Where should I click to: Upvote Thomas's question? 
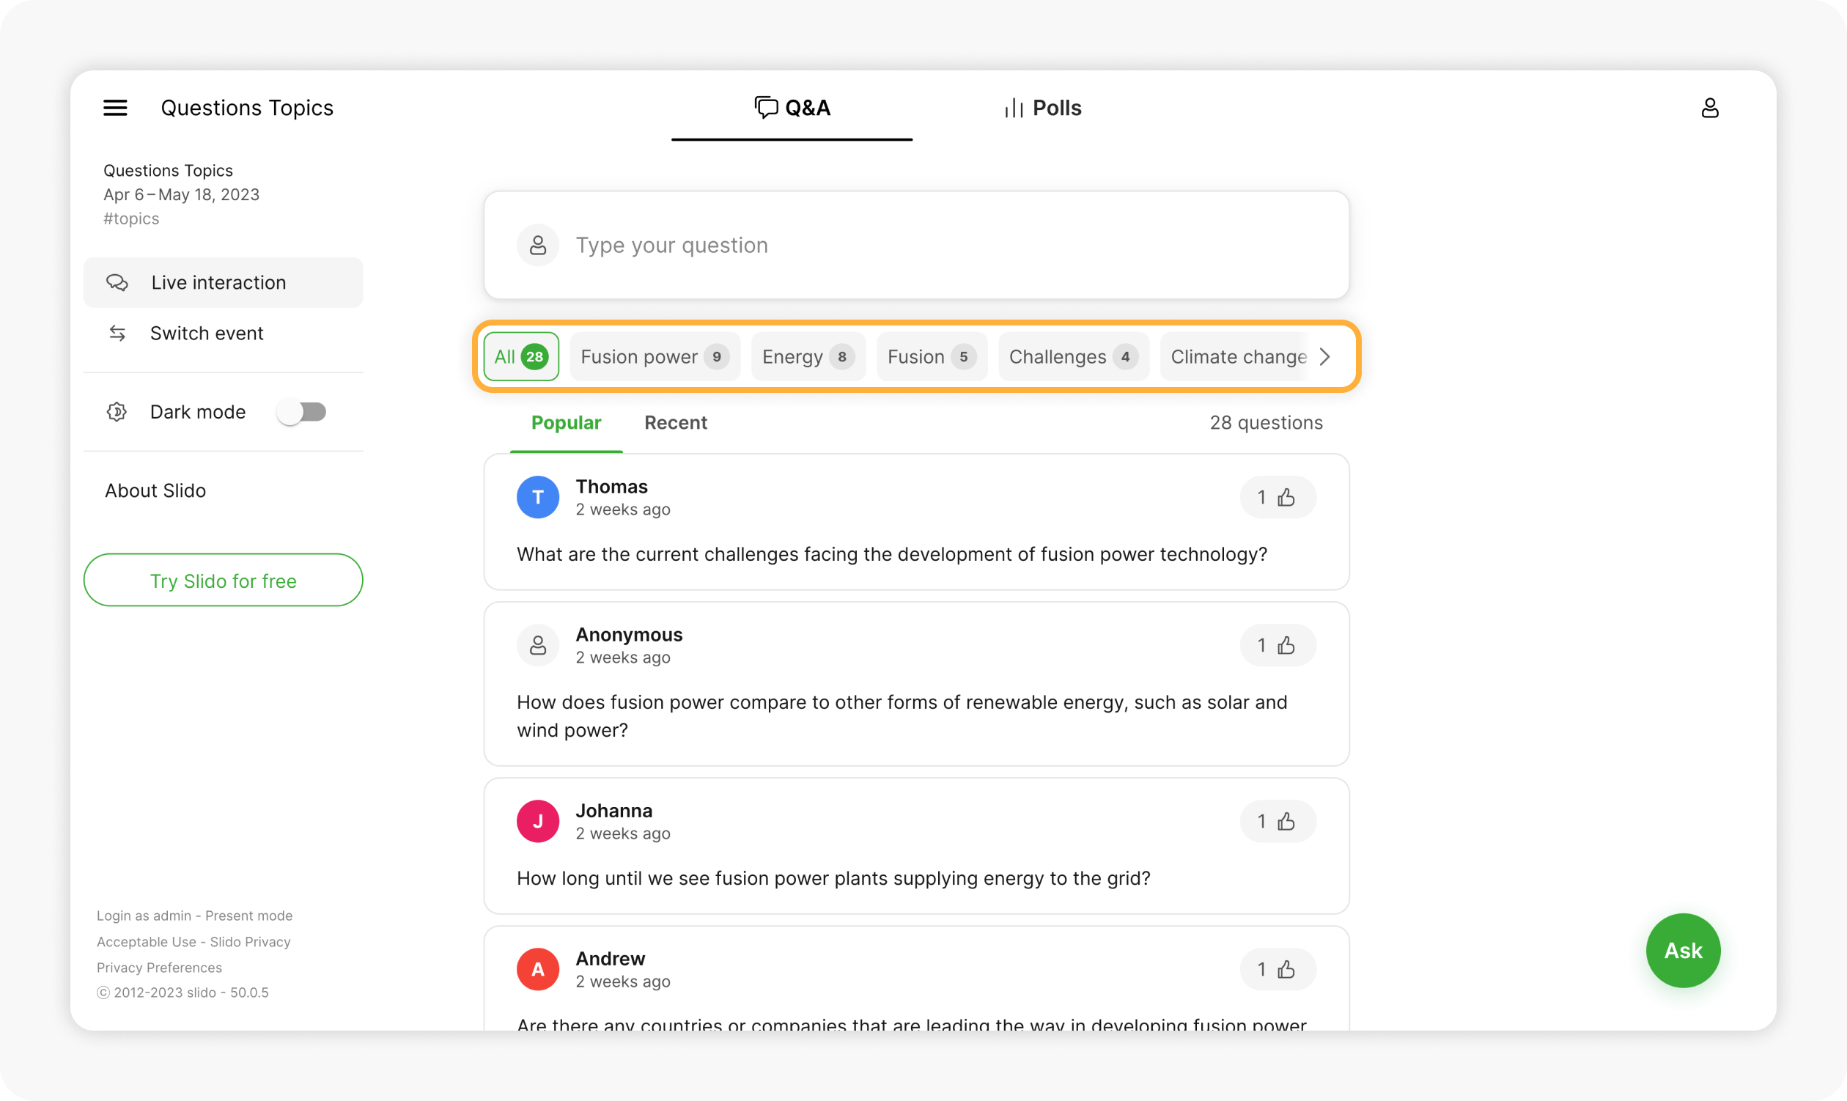(1278, 497)
